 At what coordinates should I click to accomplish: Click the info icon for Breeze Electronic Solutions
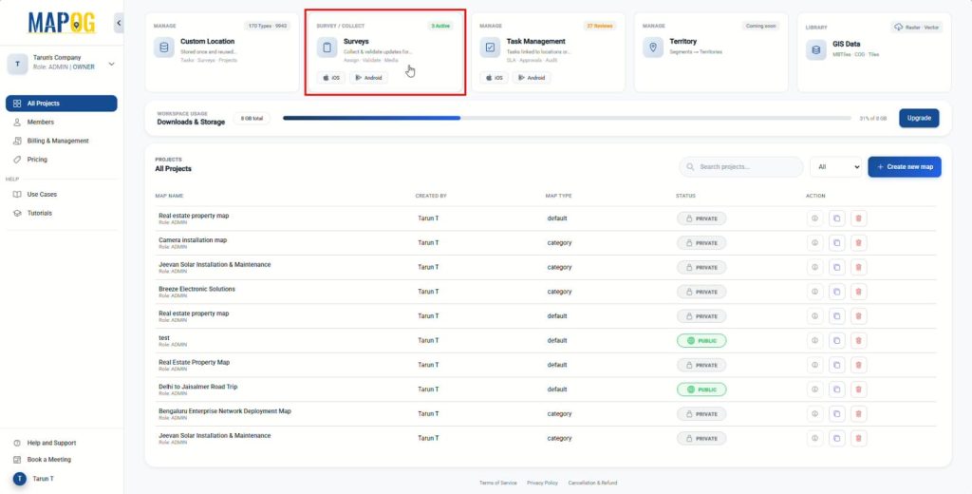point(814,292)
